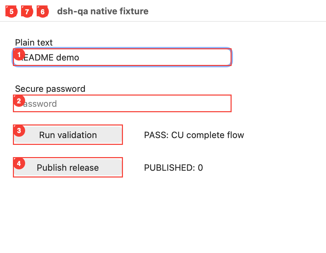Click the red badge numbered 7
The height and width of the screenshot is (253, 326).
pos(27,12)
